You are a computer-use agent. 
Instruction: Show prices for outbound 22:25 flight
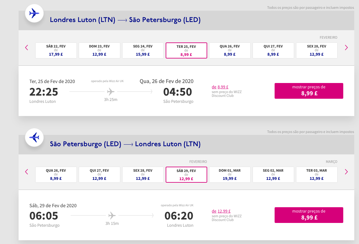click(309, 91)
